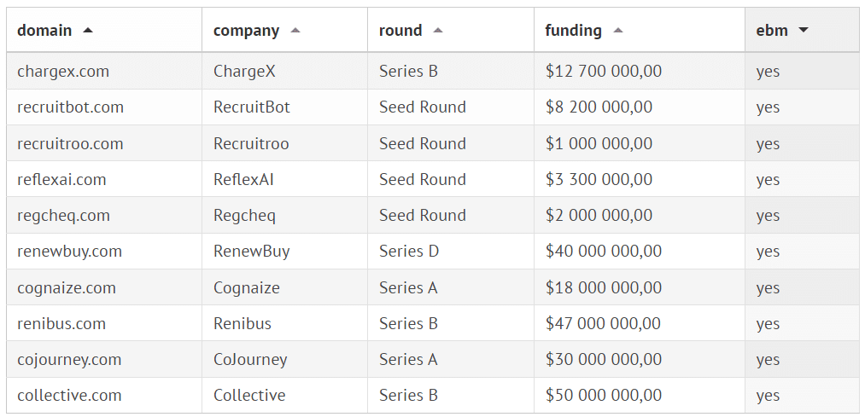
Task: Click the recruitbot.com domain cell
Action: point(70,107)
